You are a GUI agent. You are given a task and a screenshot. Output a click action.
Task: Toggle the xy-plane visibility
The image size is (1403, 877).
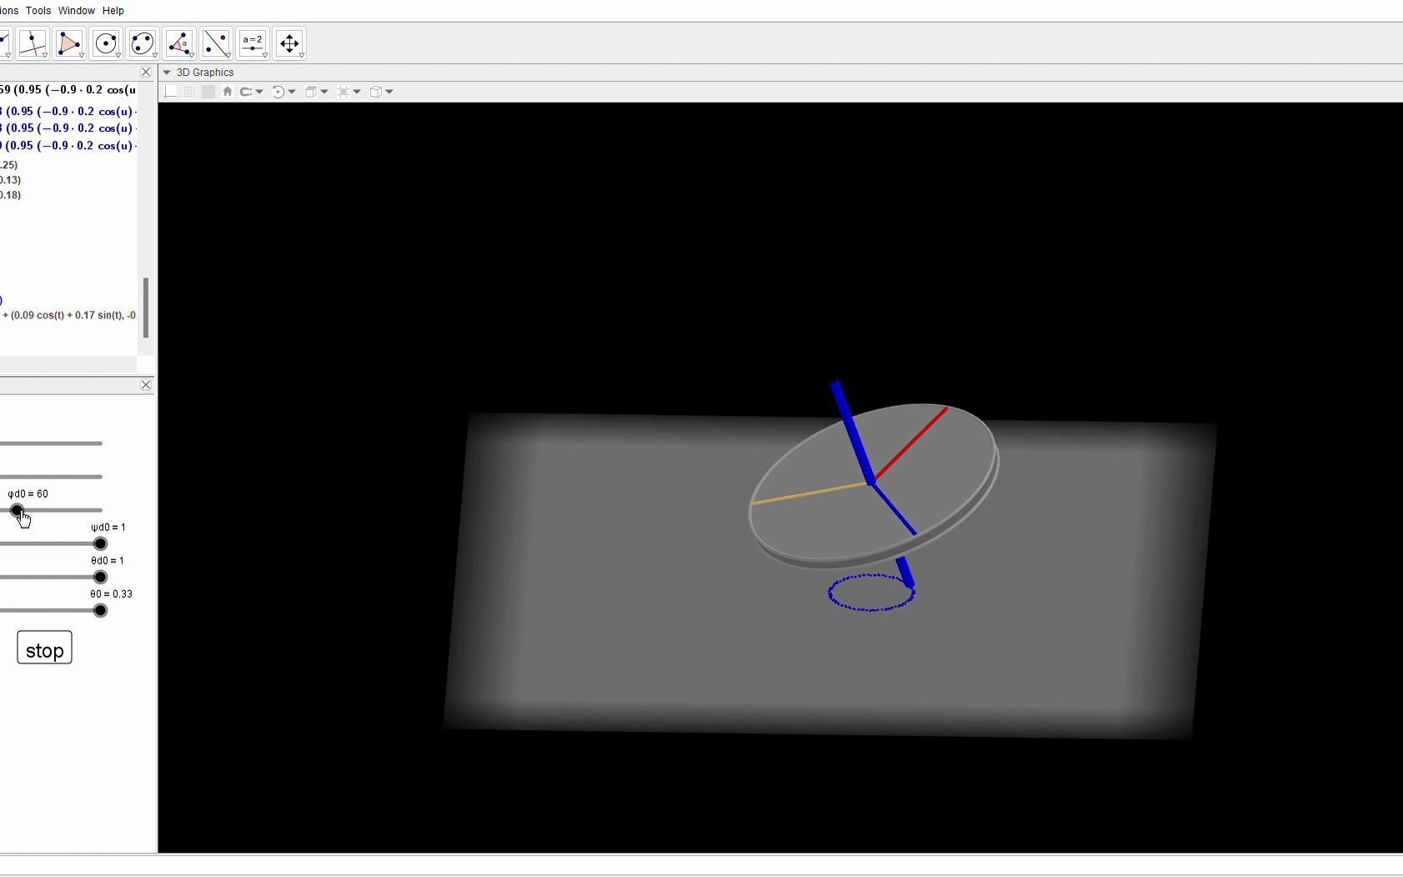coord(208,92)
